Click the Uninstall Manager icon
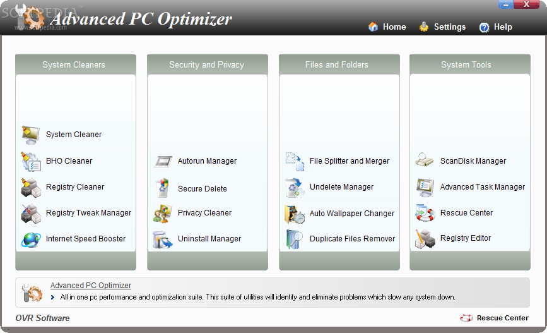This screenshot has height=333, width=547. click(x=163, y=239)
